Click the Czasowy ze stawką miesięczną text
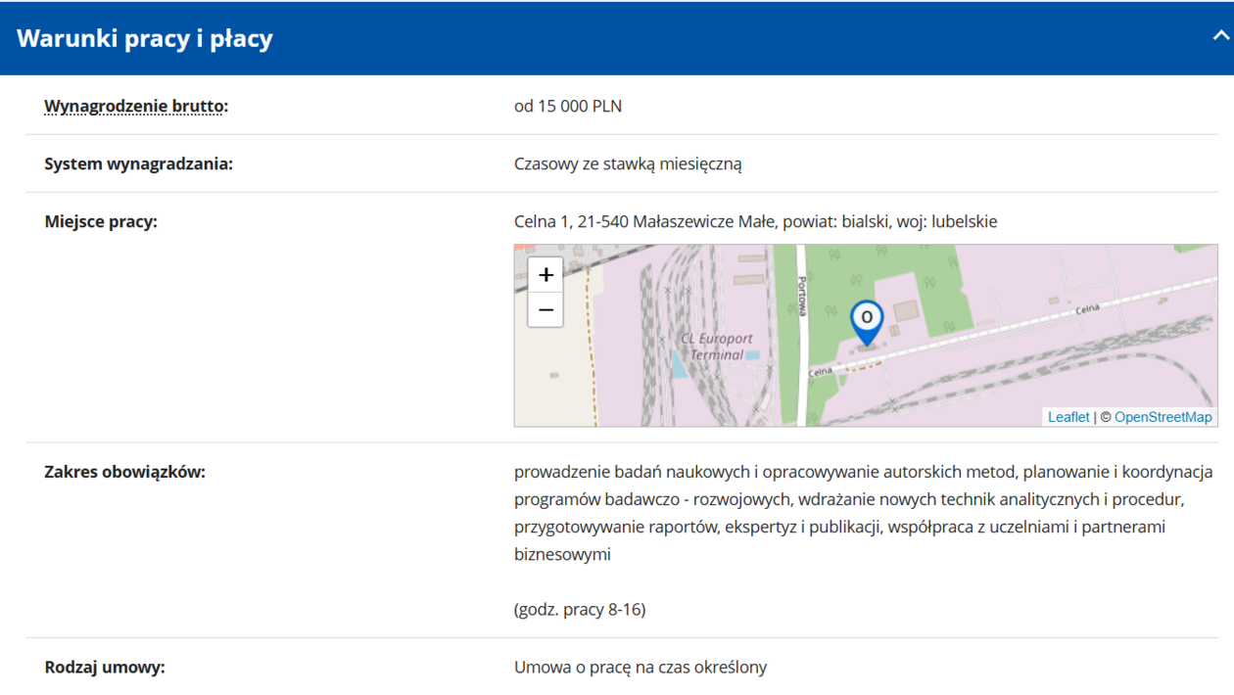 (628, 163)
